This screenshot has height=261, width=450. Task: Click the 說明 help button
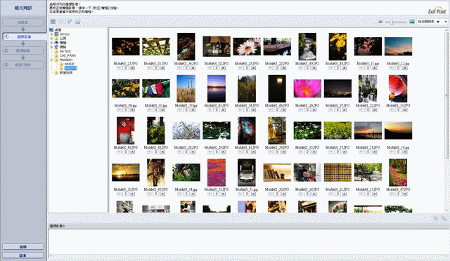(x=23, y=247)
